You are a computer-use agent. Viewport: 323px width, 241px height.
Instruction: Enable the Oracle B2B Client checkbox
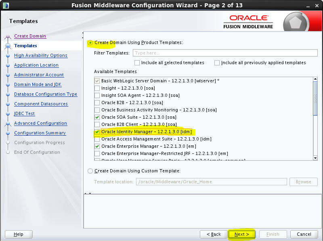[x=97, y=124]
